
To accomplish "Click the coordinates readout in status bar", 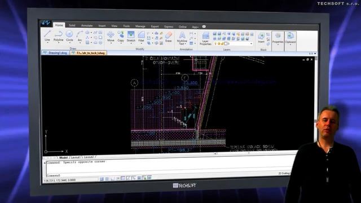I will click(60, 180).
